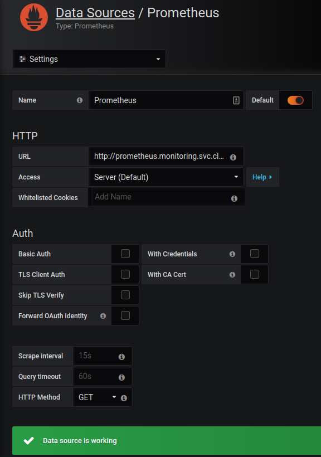Open the Data Sources breadcrumb link

(95, 13)
